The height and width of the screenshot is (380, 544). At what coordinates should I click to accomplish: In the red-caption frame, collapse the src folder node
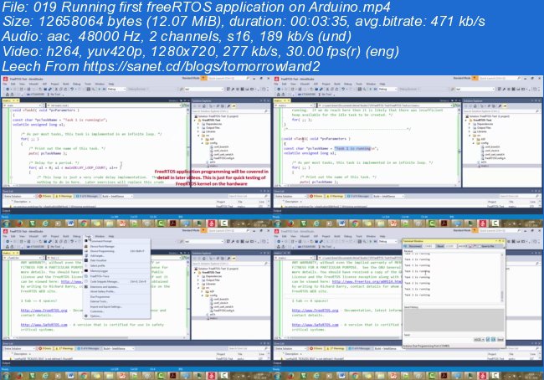point(198,136)
